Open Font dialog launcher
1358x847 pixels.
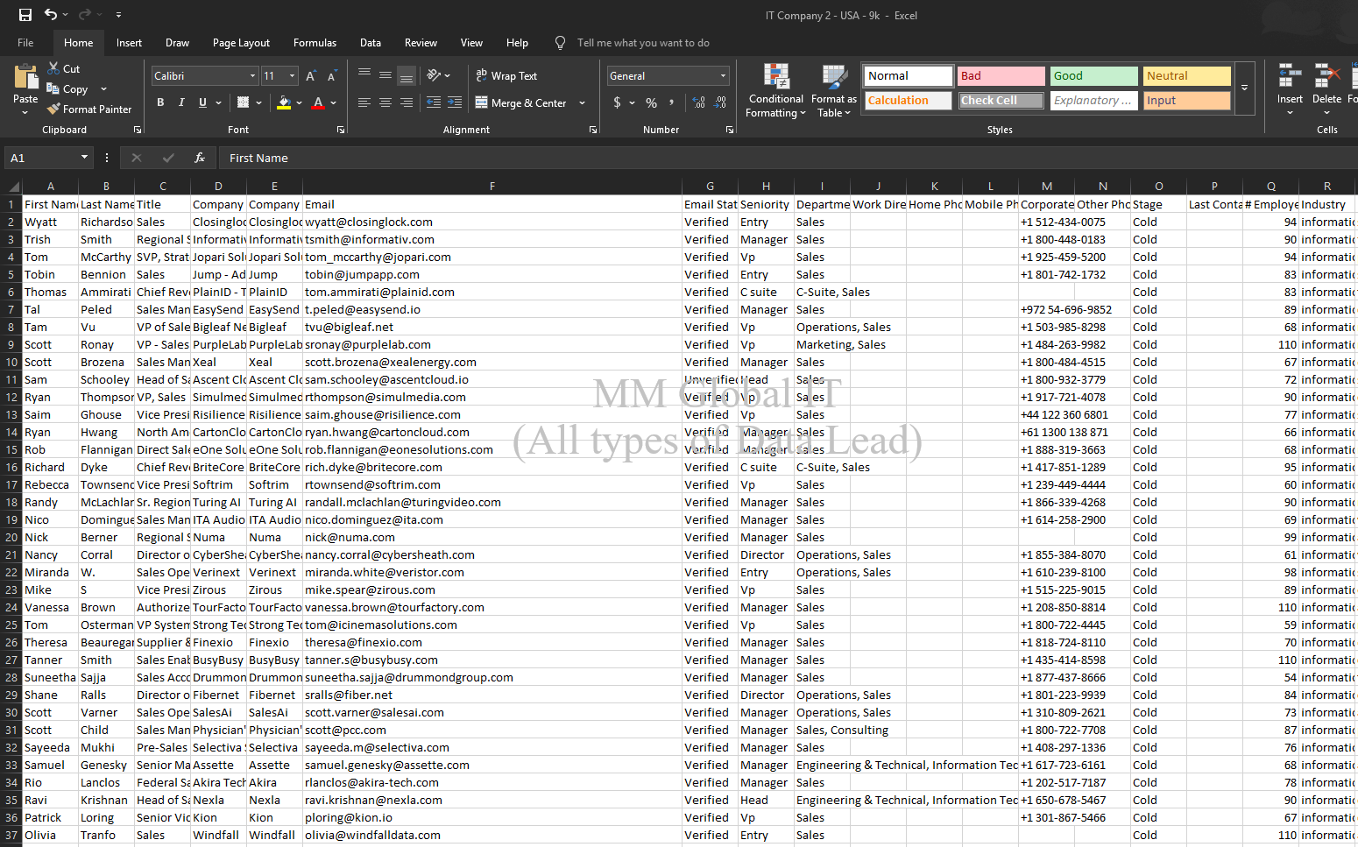[341, 130]
